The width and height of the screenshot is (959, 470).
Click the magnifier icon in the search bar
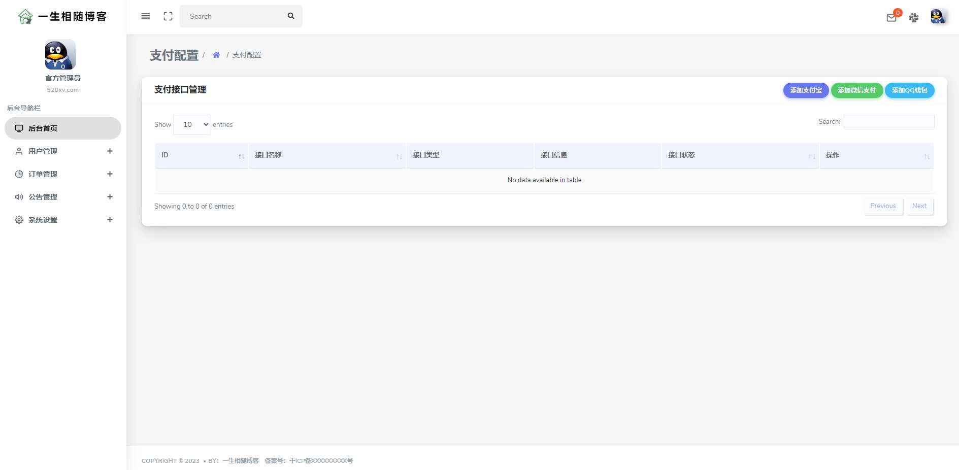[290, 16]
